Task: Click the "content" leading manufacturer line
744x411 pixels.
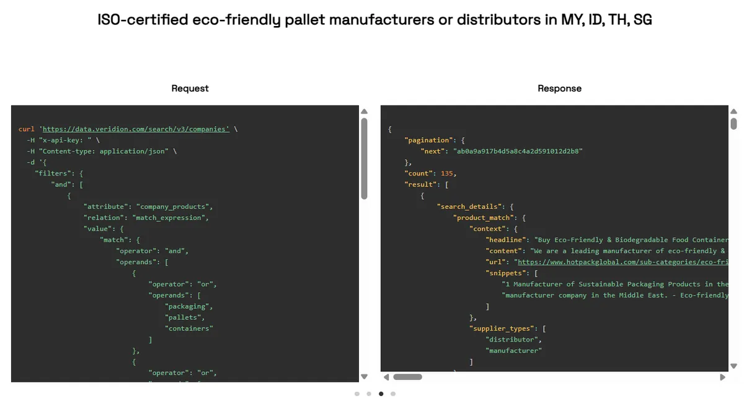Action: point(607,251)
